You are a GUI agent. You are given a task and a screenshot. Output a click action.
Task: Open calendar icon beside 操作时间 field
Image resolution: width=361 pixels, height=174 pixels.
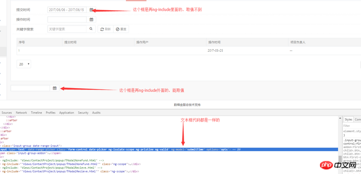(91, 19)
